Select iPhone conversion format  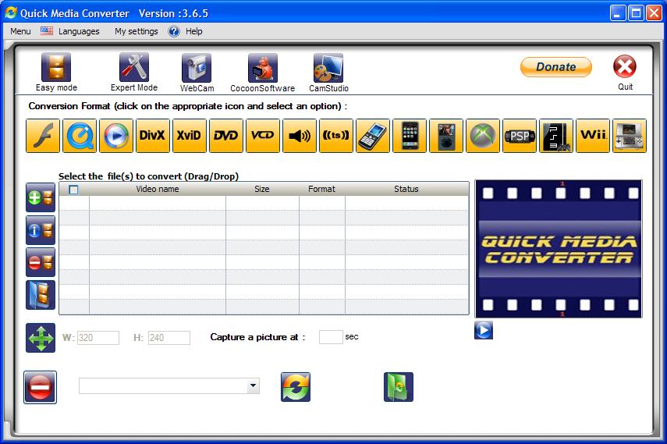point(410,136)
